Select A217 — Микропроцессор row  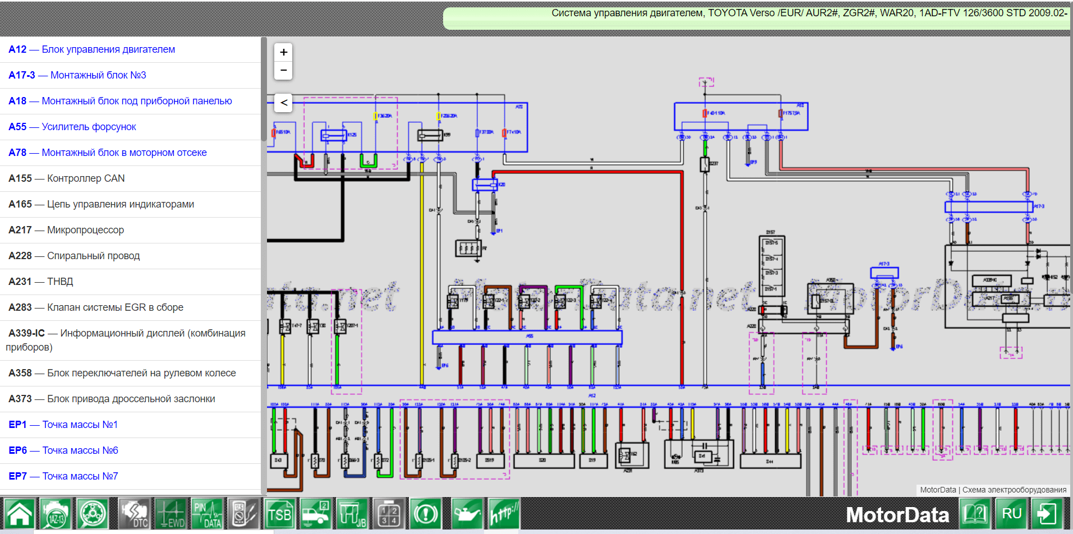pyautogui.click(x=130, y=230)
